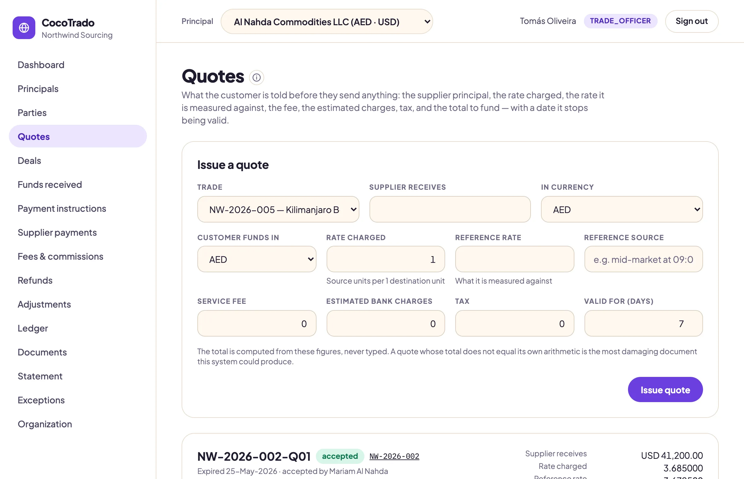Click the 3.685000 rate charged value
The height and width of the screenshot is (479, 744).
[683, 468]
